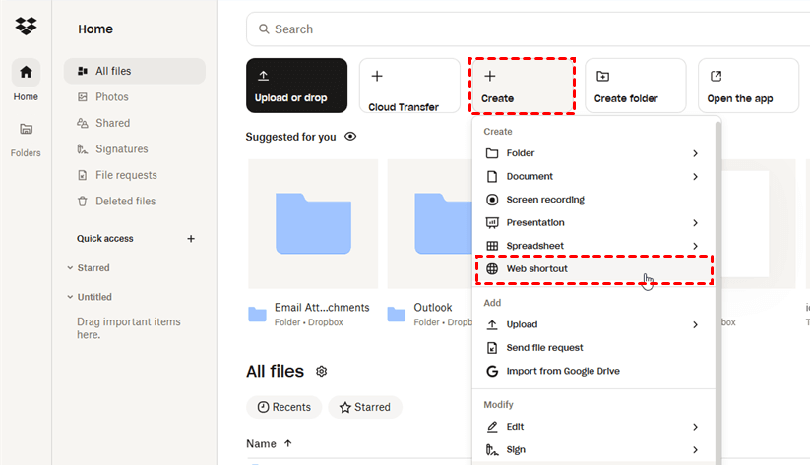810x465 pixels.
Task: Click the Create folder button
Action: (x=635, y=86)
